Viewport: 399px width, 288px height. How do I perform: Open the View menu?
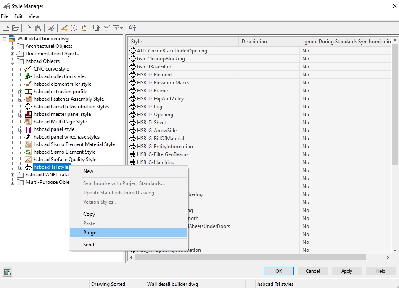[34, 16]
